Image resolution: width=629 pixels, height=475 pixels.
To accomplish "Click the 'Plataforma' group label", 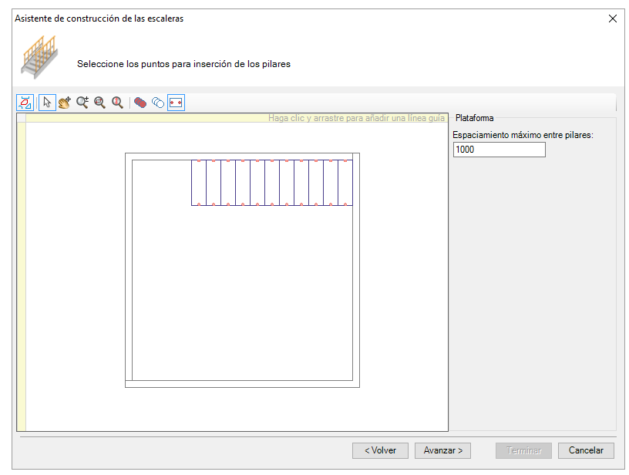I will click(474, 118).
